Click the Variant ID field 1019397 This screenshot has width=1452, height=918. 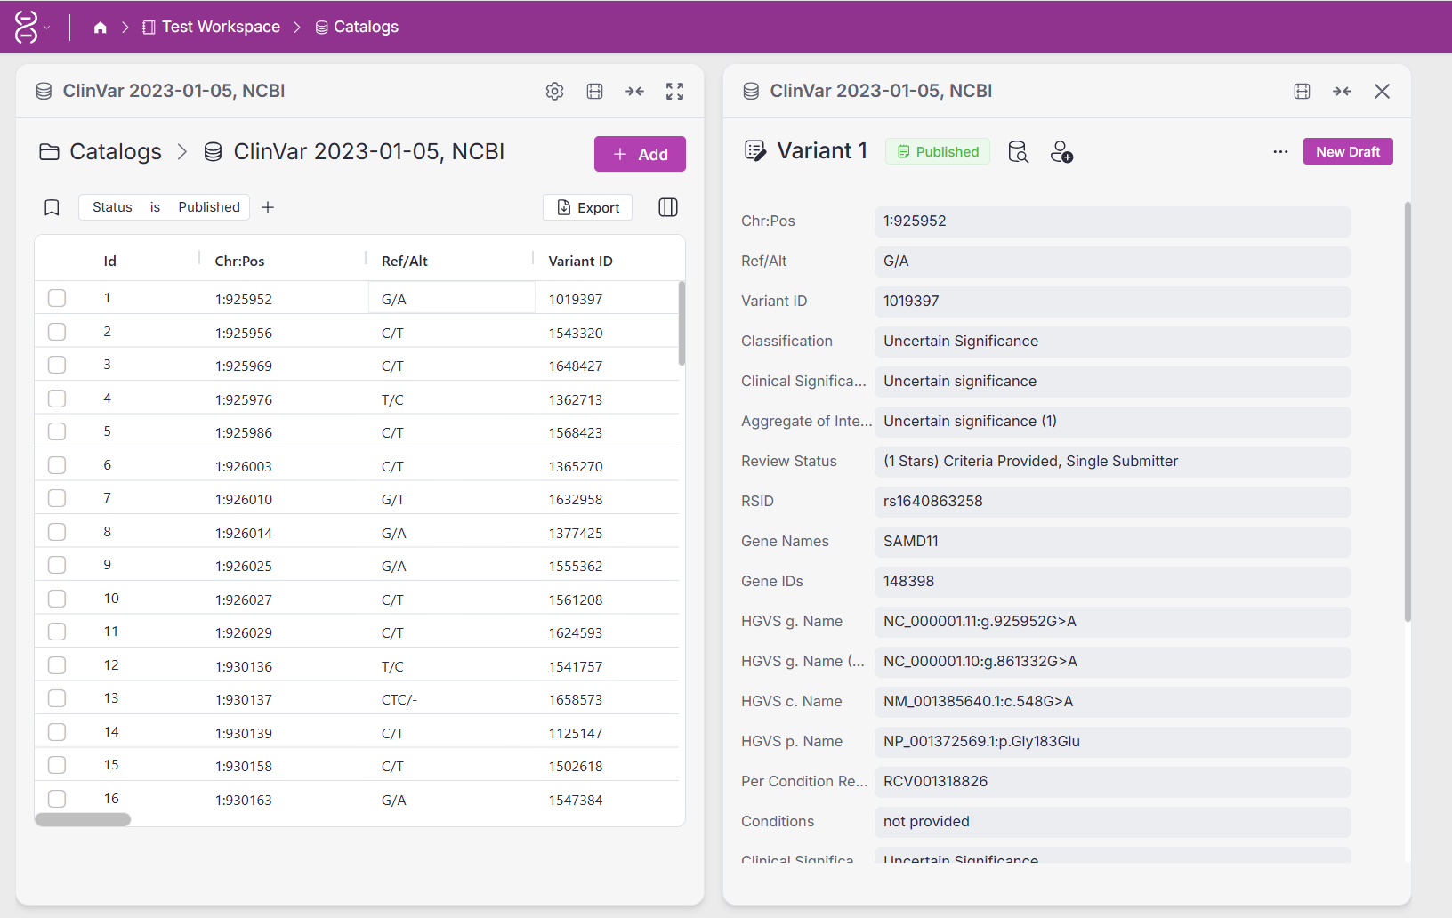pyautogui.click(x=1112, y=302)
